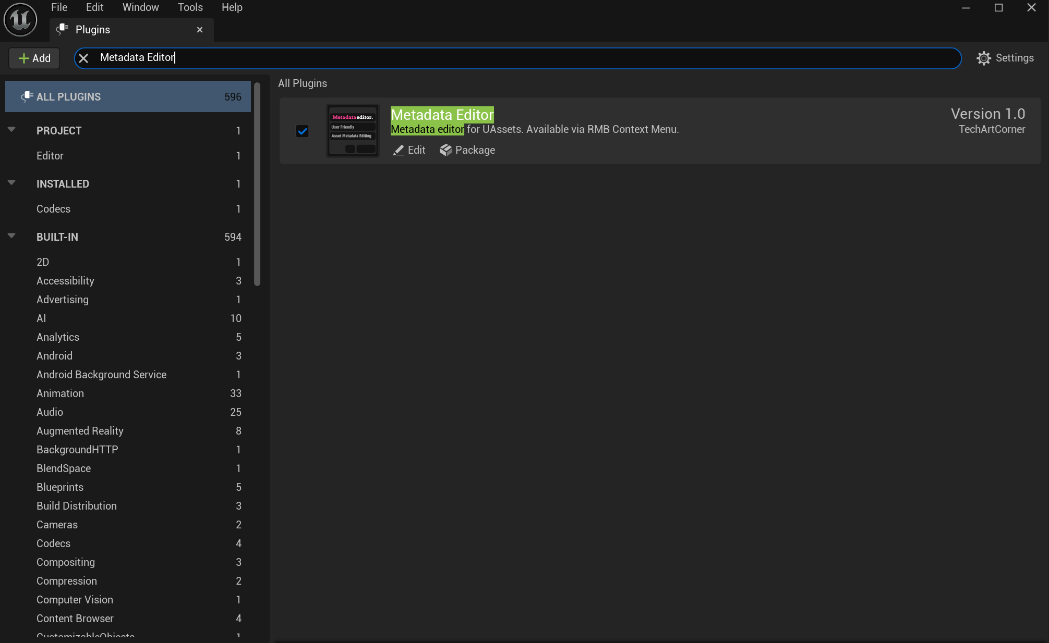
Task: Select the Computer Vision category
Action: (128, 600)
